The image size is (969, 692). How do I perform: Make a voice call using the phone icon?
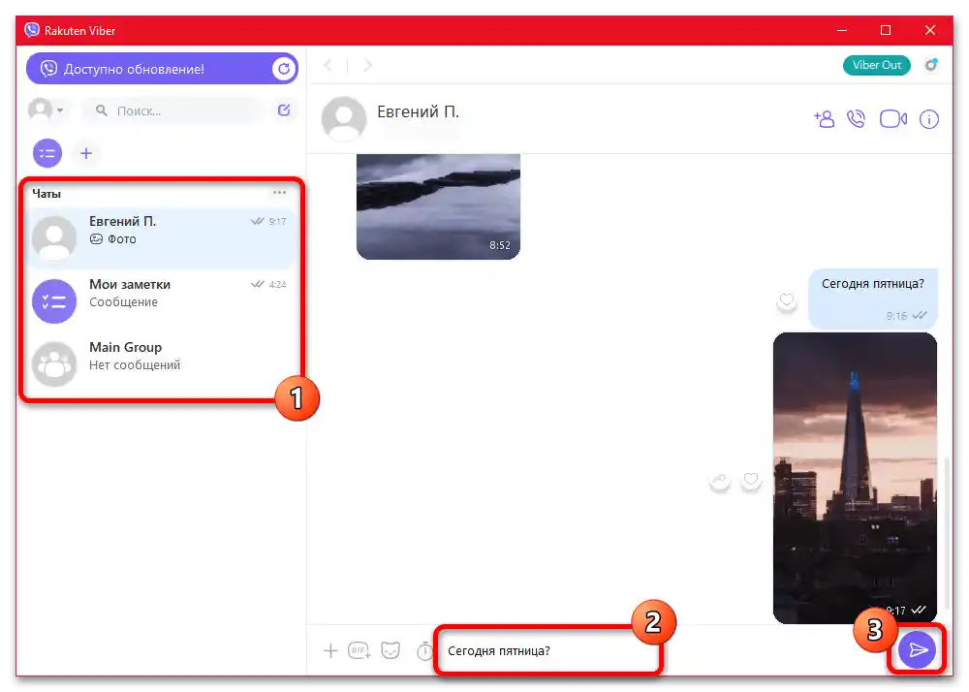857,118
